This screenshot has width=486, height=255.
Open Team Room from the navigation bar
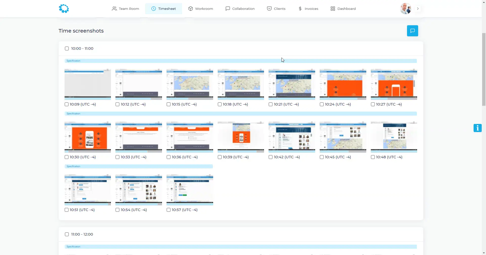pyautogui.click(x=126, y=9)
